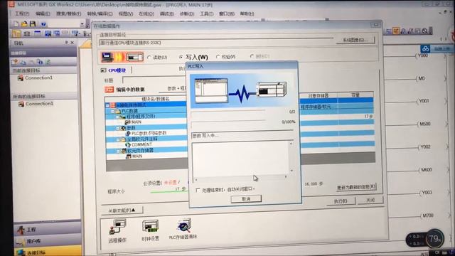
Task: Collapse the root project node in data tree
Action: pyautogui.click(x=107, y=105)
